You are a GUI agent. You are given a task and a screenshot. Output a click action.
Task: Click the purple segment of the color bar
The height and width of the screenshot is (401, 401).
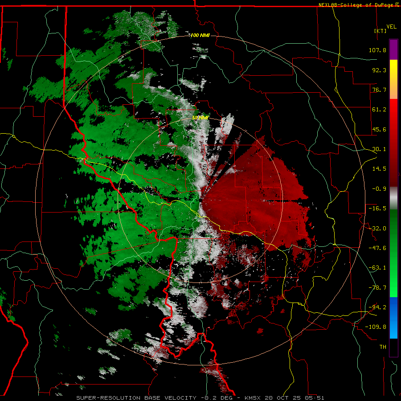click(393, 49)
